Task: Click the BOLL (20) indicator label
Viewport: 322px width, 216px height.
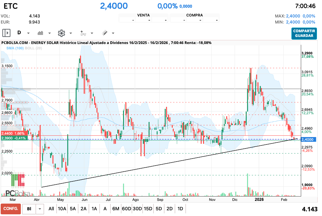Action: tap(34, 48)
